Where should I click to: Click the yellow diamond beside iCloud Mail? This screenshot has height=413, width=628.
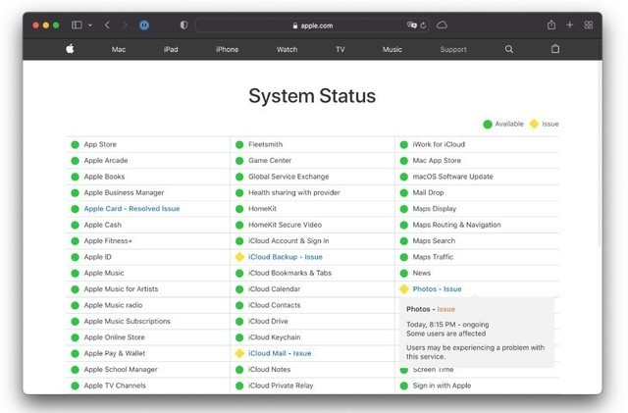tap(239, 353)
